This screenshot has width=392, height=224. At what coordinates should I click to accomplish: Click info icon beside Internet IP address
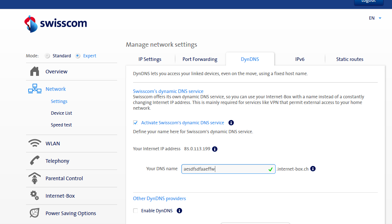coord(215,149)
